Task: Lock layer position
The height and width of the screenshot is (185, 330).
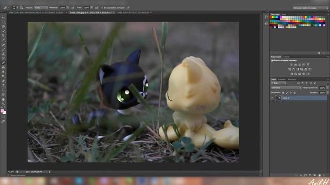Action: click(291, 92)
